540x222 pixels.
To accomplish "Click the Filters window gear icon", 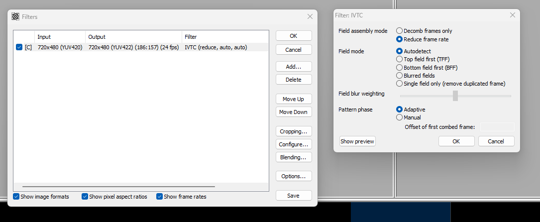I will (15, 16).
